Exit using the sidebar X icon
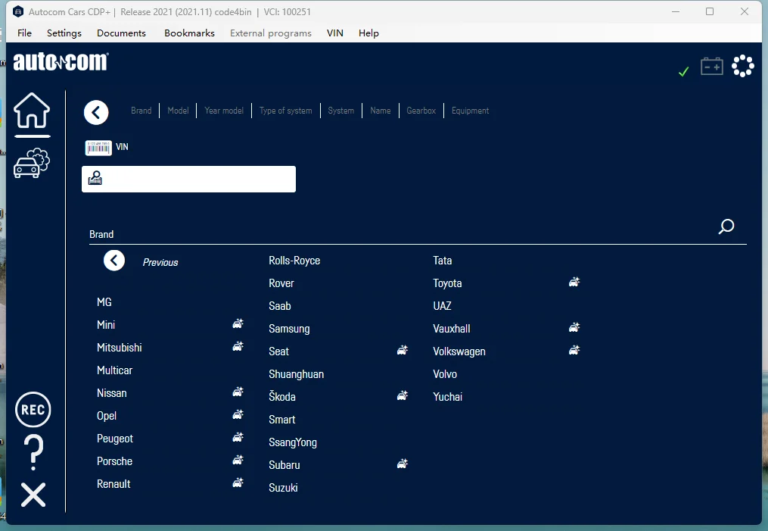This screenshot has width=768, height=531. (x=33, y=494)
